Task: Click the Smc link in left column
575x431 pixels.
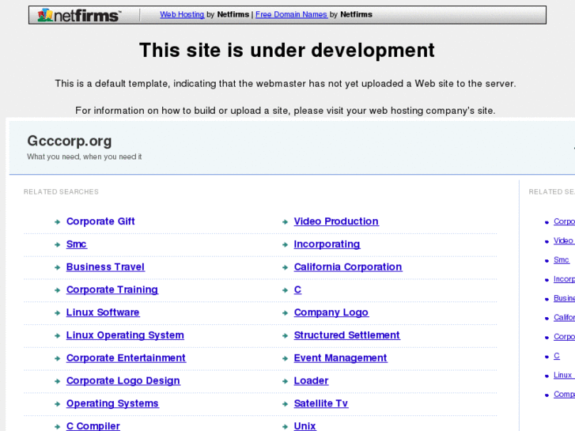Action: coord(76,244)
